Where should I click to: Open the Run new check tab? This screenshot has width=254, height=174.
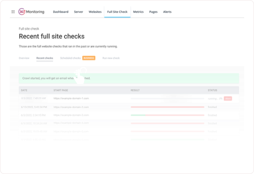click(111, 58)
